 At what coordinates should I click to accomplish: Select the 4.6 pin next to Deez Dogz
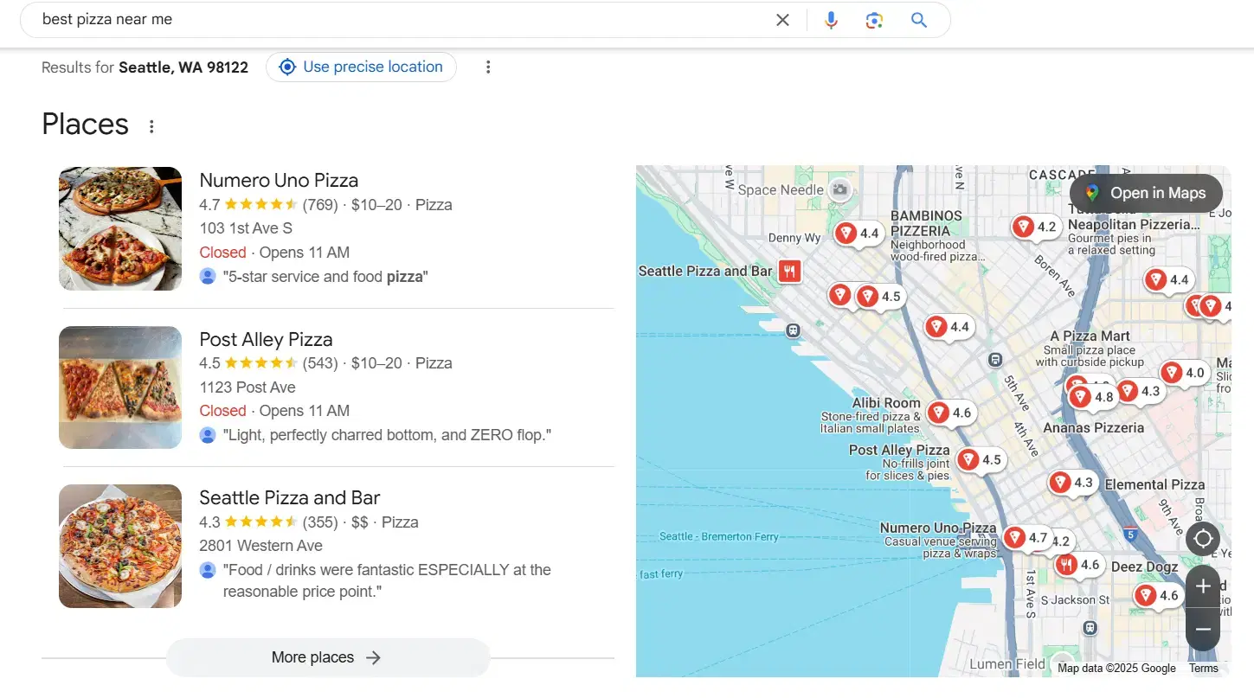1157,595
